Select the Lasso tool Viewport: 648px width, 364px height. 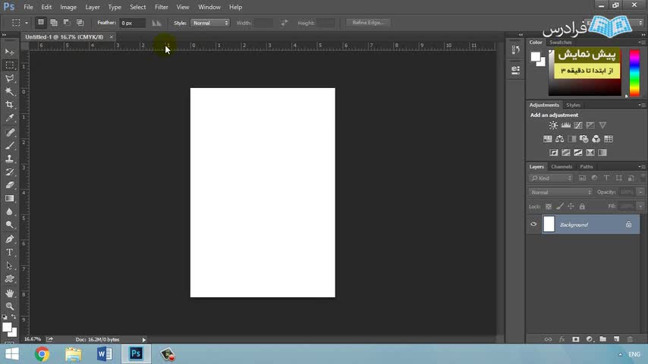pos(10,78)
